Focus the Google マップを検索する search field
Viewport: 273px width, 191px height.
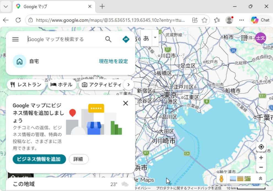coord(64,39)
